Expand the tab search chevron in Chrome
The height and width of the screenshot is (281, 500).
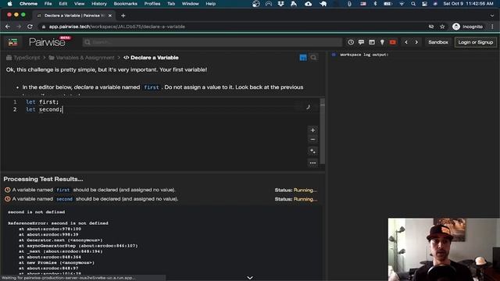492,16
